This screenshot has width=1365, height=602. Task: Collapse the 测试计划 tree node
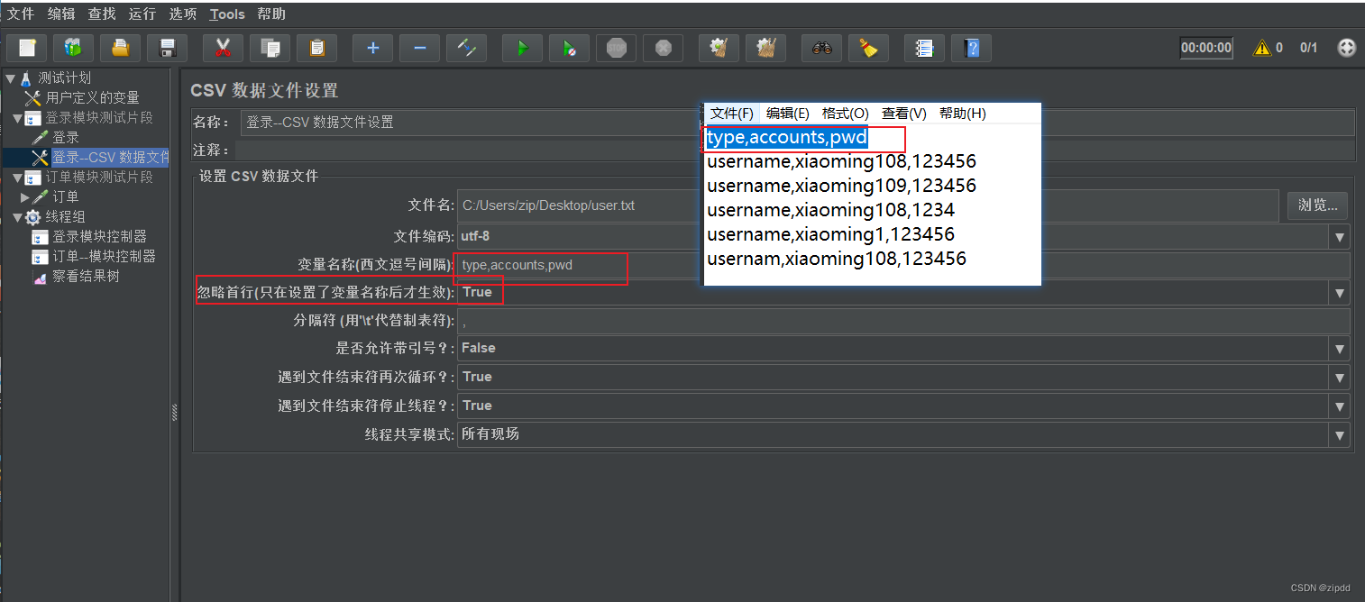tap(10, 78)
